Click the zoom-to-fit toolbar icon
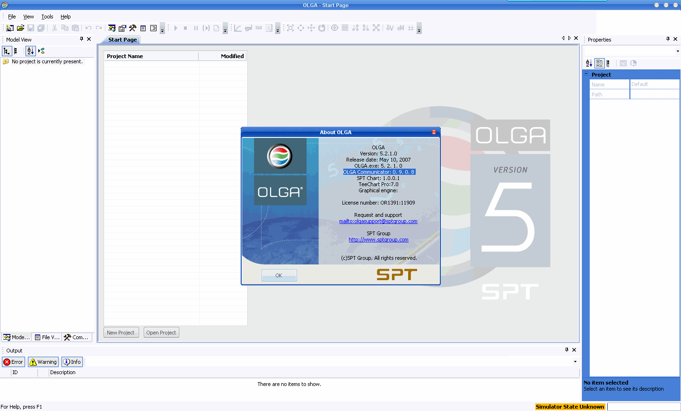The height and width of the screenshot is (411, 681). [x=290, y=28]
